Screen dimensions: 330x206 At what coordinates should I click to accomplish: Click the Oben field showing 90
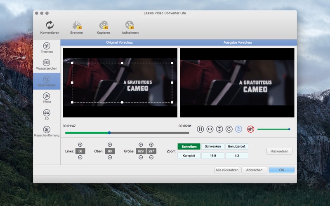[110, 151]
